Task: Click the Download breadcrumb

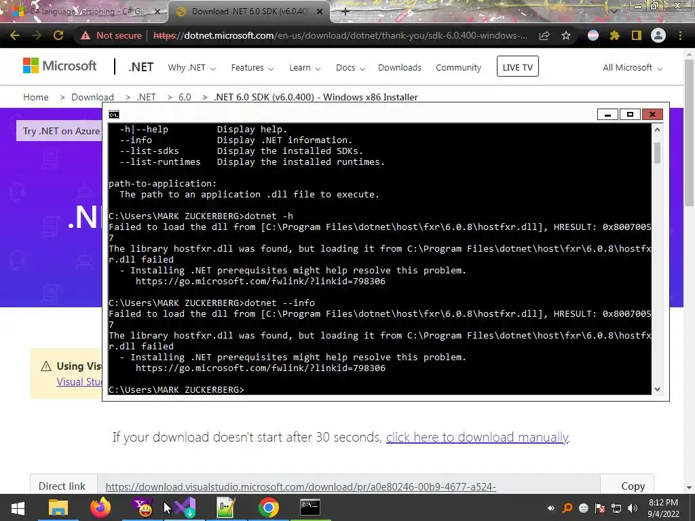Action: pos(92,97)
